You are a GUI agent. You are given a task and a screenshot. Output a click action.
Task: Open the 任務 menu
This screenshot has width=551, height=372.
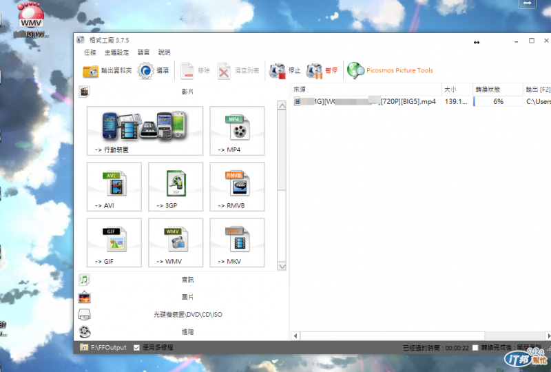click(x=90, y=52)
